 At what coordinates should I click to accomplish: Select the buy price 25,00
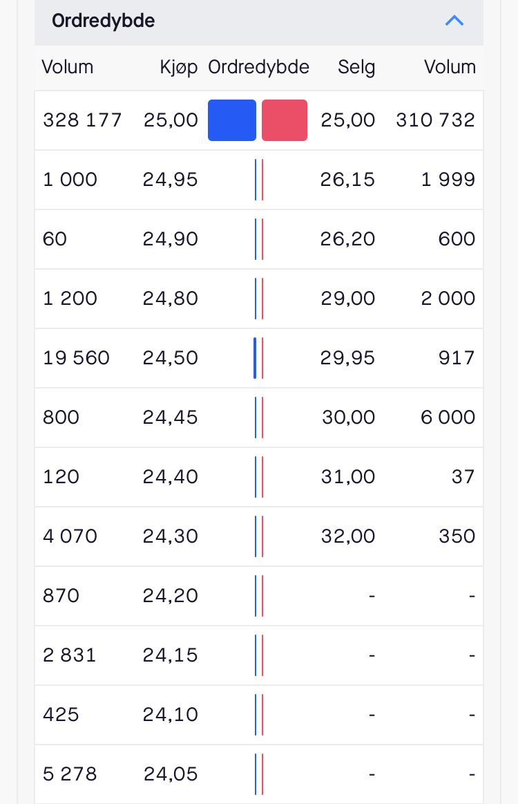click(x=171, y=120)
